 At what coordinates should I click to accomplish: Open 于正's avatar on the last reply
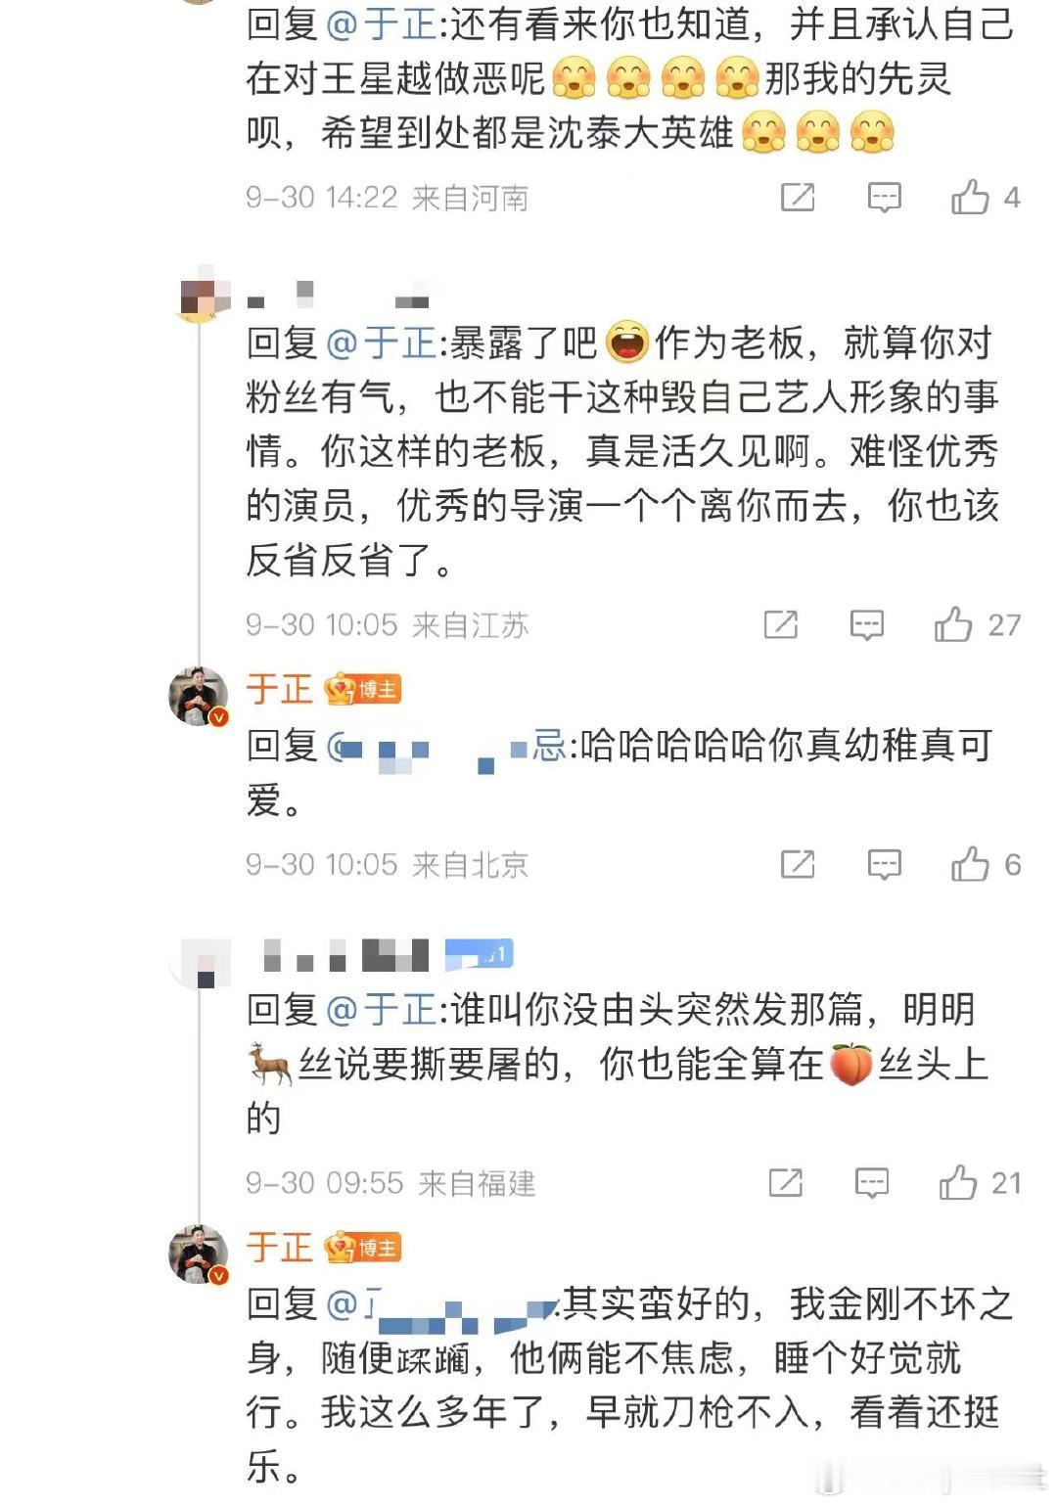click(x=199, y=1255)
